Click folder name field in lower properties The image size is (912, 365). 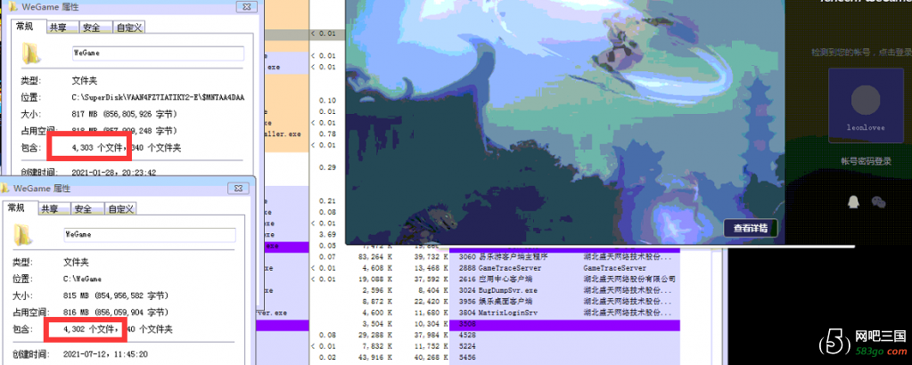click(150, 235)
